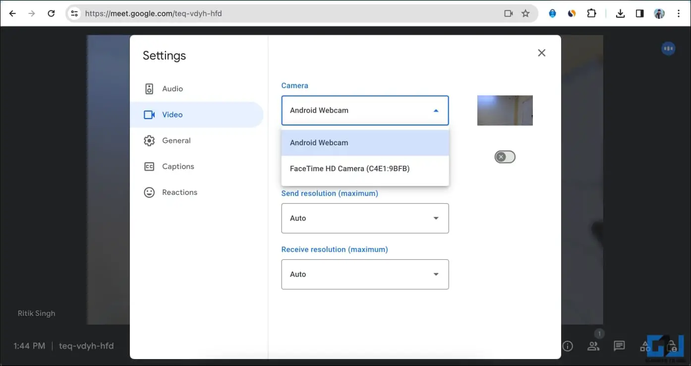Open Send resolution dropdown
Screen dimensions: 691x366
point(365,218)
